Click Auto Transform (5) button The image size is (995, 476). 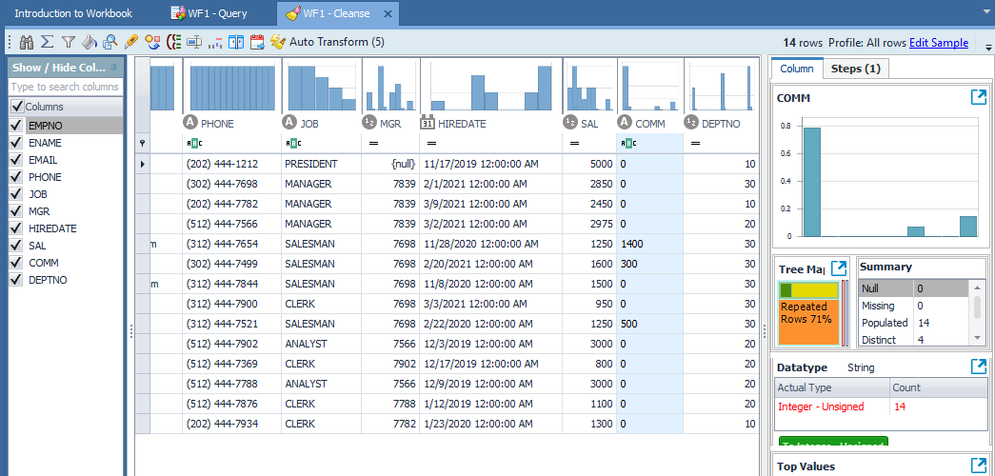[x=328, y=43]
